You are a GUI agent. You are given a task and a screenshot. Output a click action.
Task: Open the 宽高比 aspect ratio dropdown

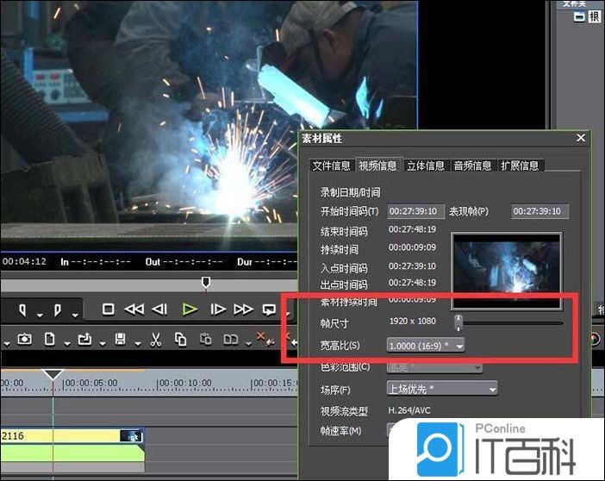(427, 345)
